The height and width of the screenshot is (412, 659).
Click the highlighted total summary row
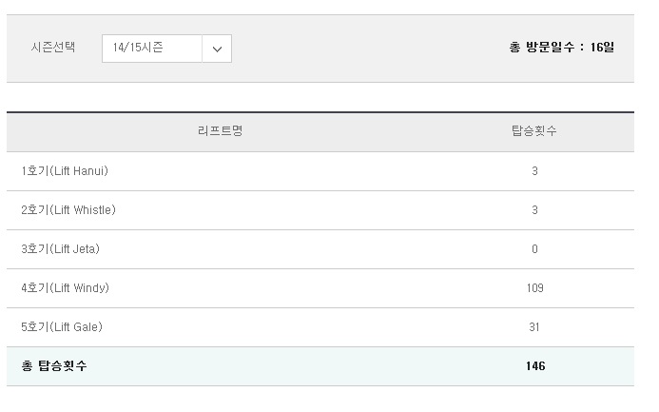pos(320,366)
